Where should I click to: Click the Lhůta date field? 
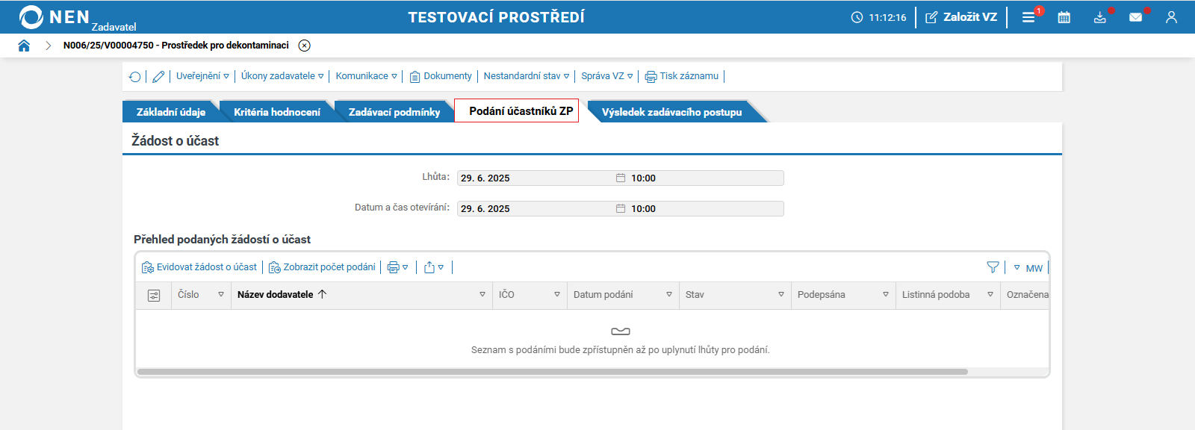point(536,178)
